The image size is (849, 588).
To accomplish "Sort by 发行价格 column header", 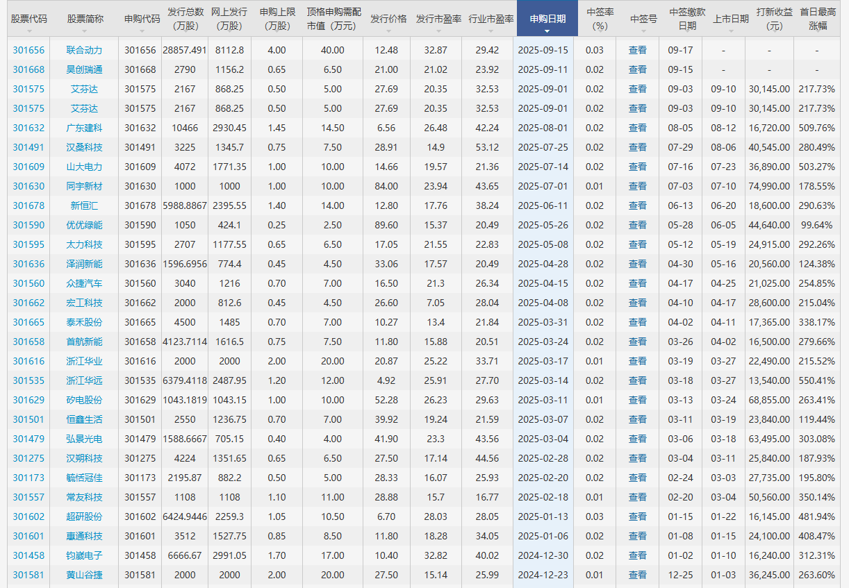I will [x=388, y=19].
